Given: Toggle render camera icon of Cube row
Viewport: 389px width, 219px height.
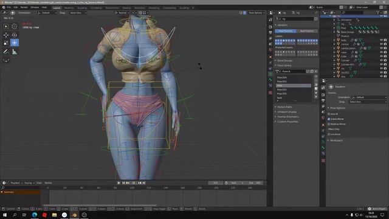Looking at the screenshot, I should tap(385, 57).
